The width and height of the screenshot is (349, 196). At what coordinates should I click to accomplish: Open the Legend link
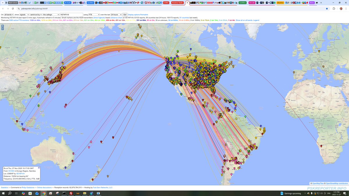(x=256, y=20)
